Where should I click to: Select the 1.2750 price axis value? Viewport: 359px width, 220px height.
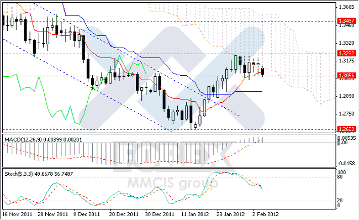tap(346, 114)
